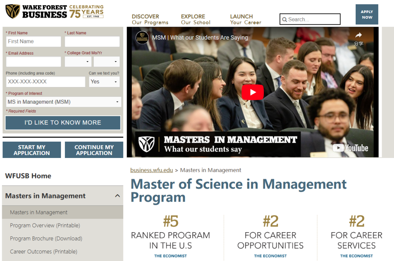This screenshot has width=394, height=261.
Task: Open the graduation month dropdown
Action: click(x=78, y=62)
